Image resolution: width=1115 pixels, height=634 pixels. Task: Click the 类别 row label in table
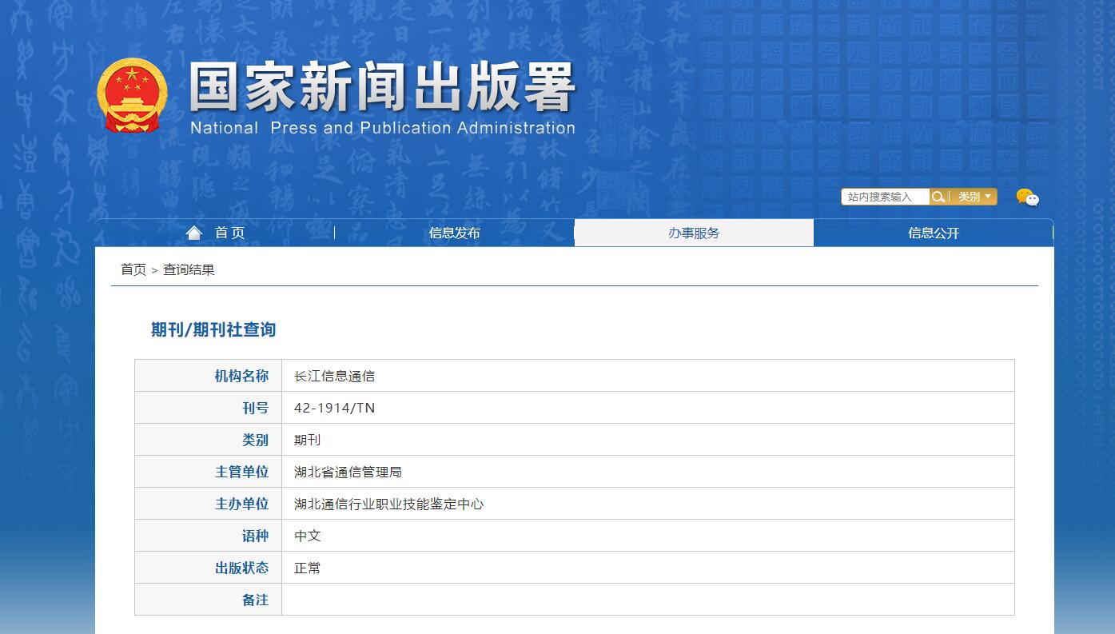[x=255, y=440]
